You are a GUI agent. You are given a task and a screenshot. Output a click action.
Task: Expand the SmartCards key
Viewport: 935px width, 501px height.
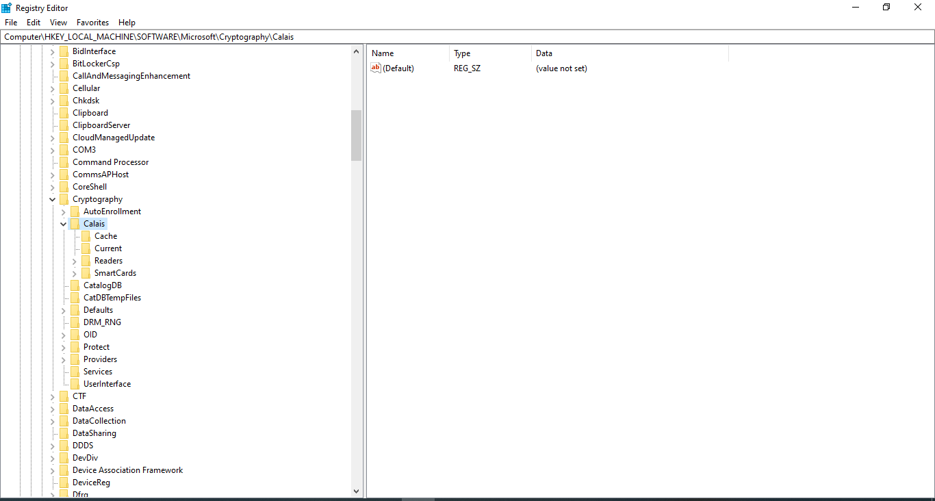pyautogui.click(x=75, y=273)
